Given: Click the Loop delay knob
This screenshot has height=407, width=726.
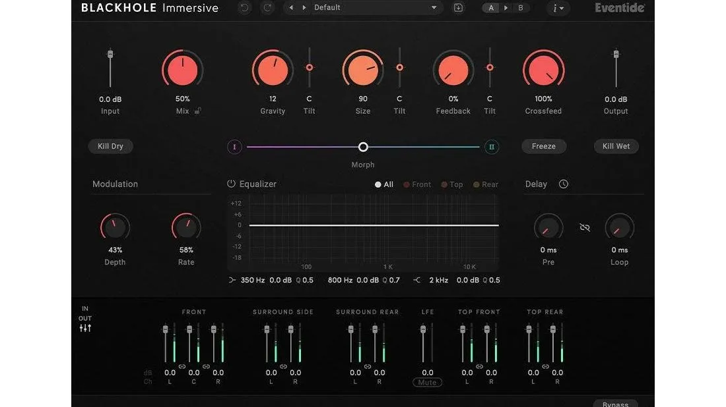Looking at the screenshot, I should tap(619, 228).
